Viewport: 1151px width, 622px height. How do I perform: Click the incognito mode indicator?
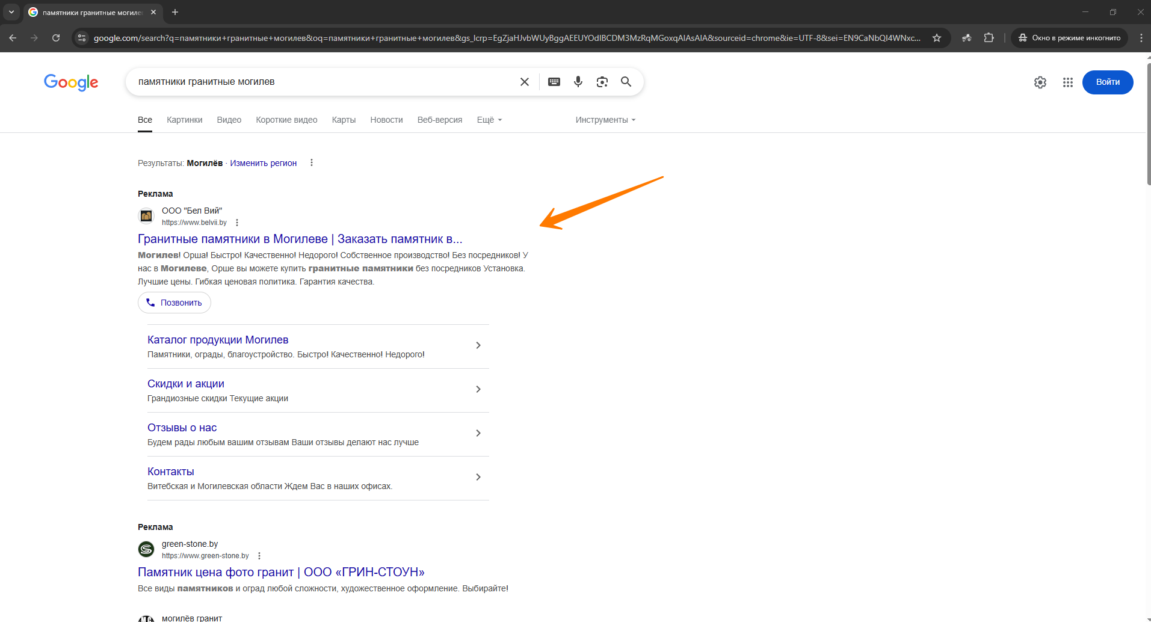pos(1070,38)
